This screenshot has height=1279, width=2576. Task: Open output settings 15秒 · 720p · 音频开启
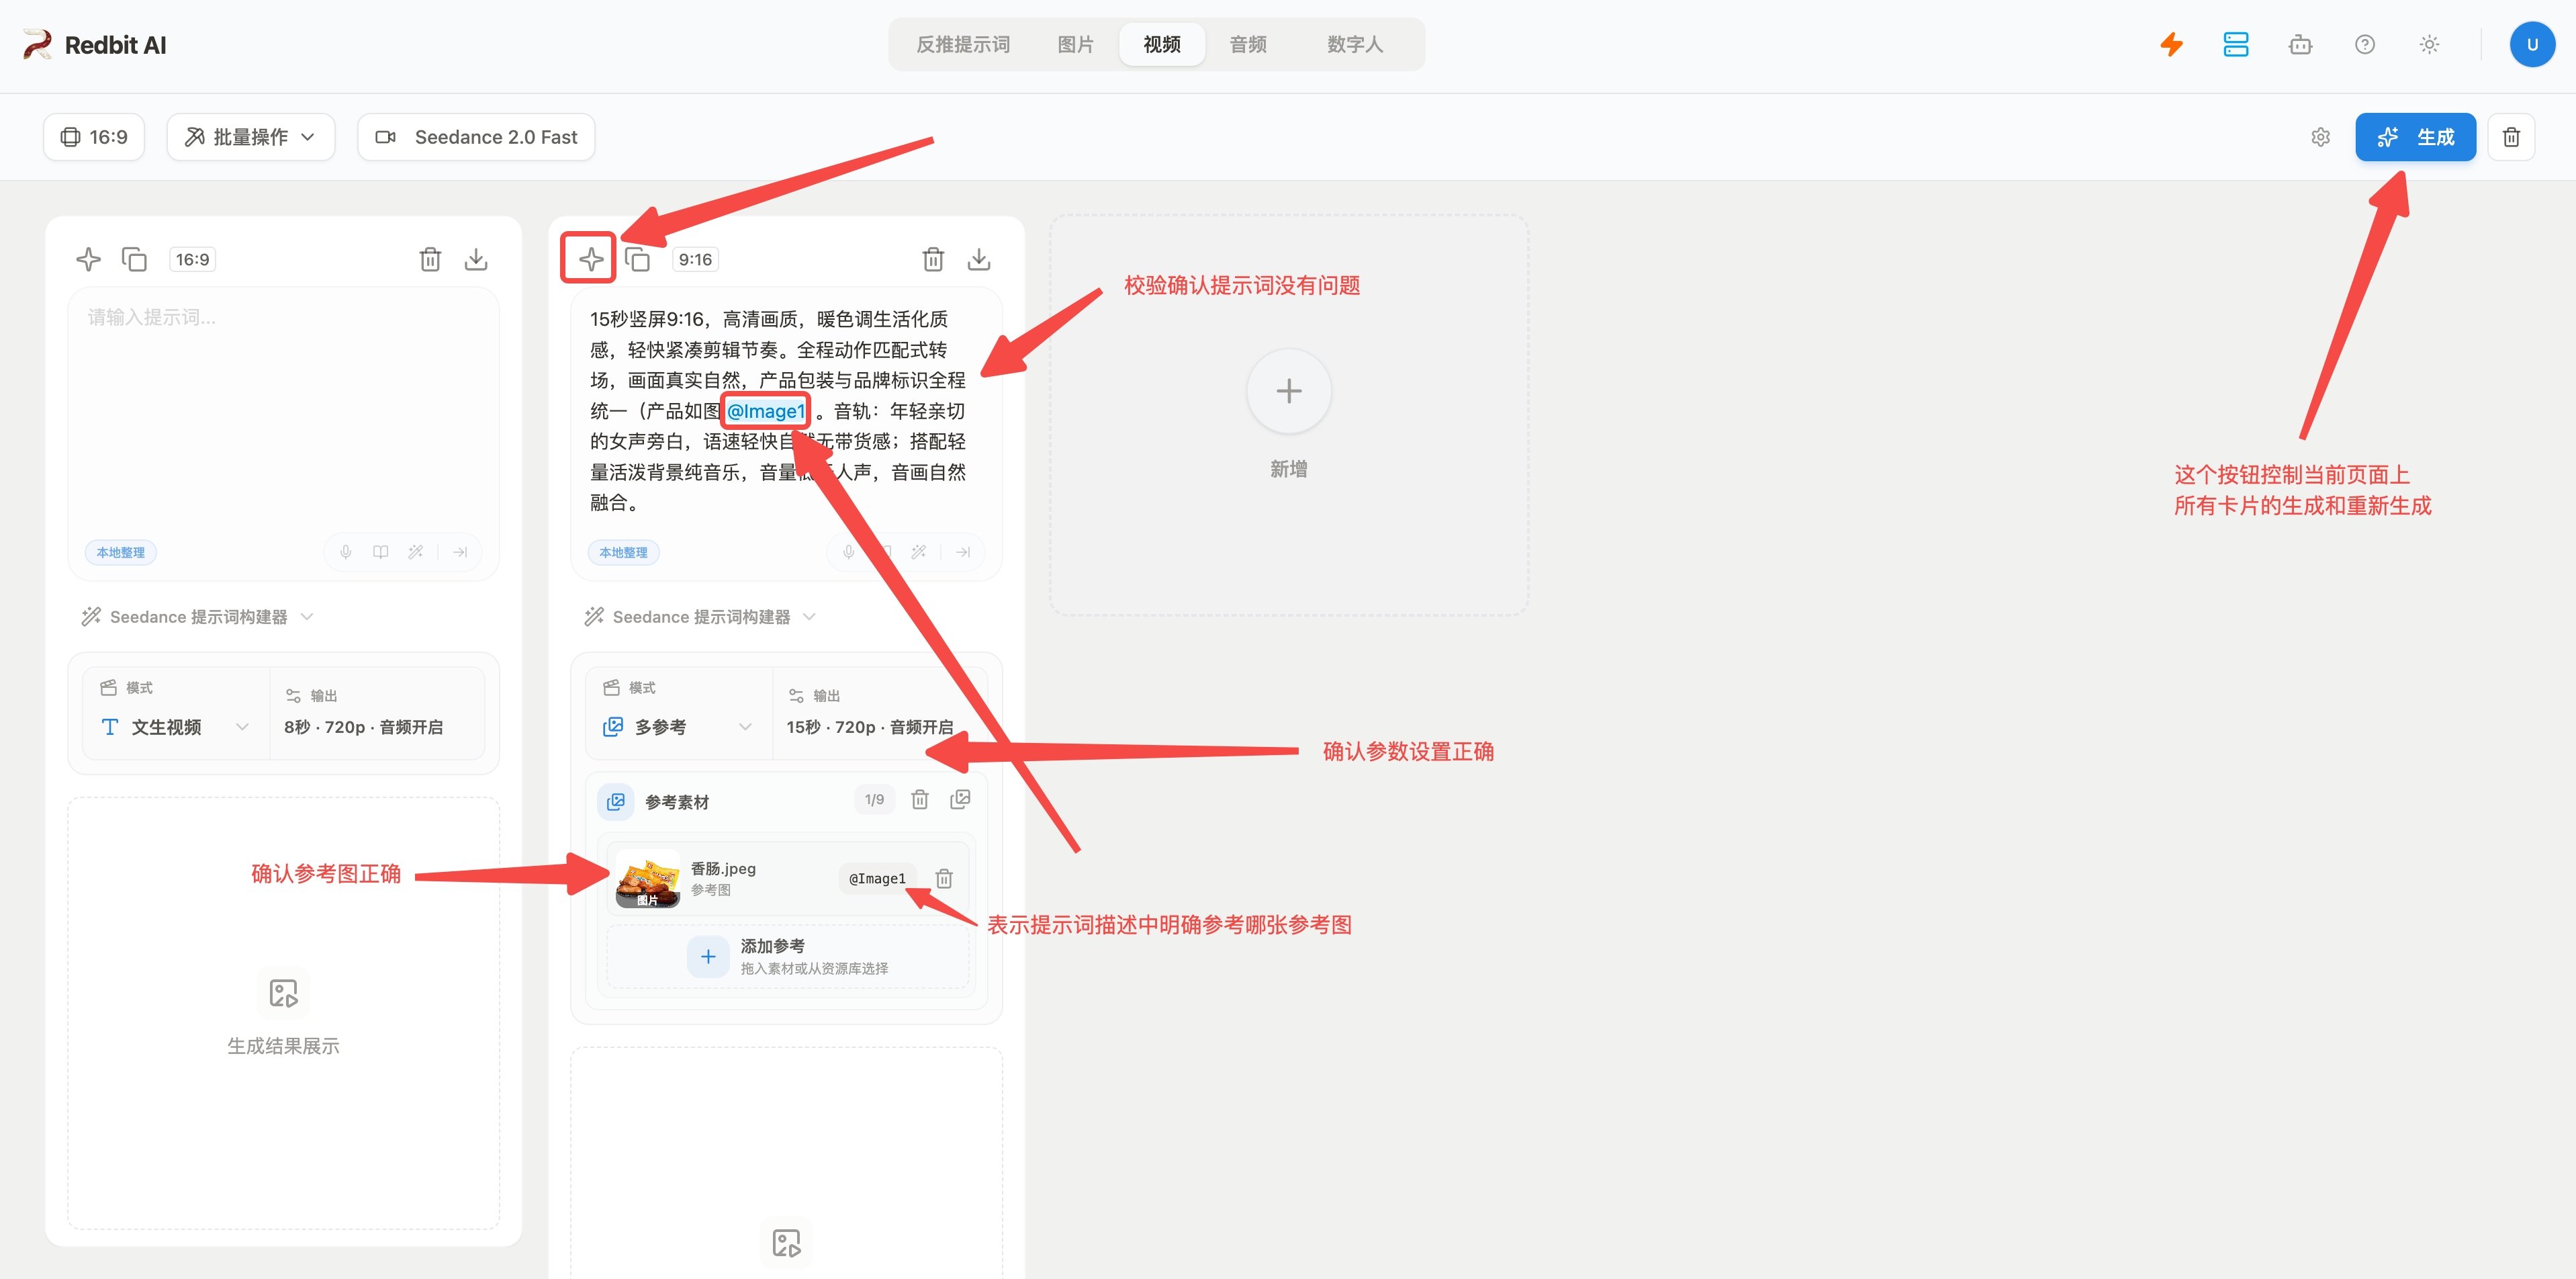[x=870, y=727]
